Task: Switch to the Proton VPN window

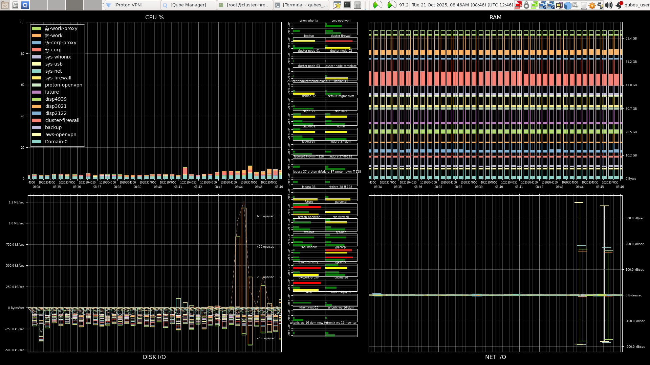Action: click(x=132, y=5)
